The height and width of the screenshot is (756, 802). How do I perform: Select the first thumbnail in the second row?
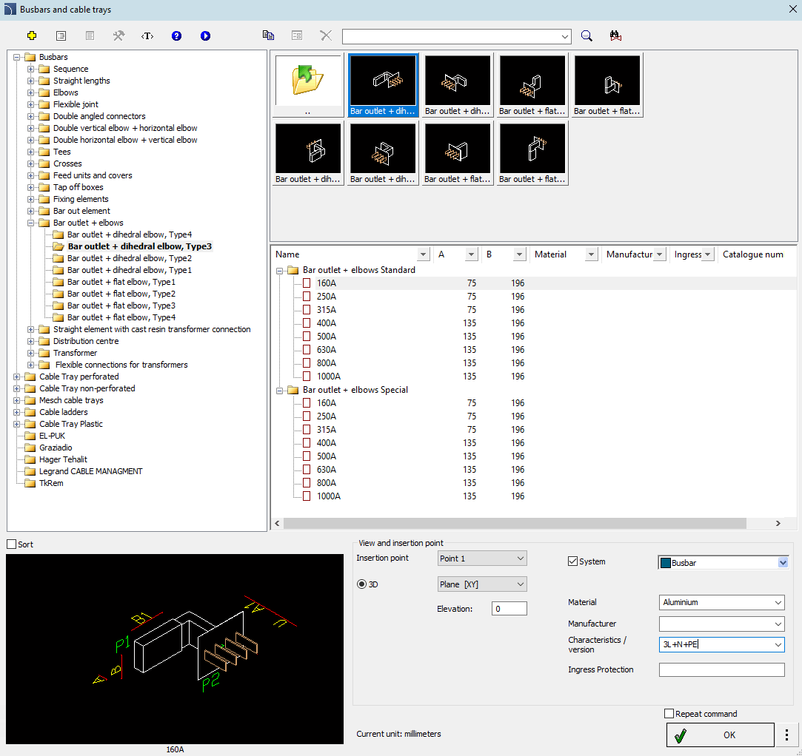point(308,153)
